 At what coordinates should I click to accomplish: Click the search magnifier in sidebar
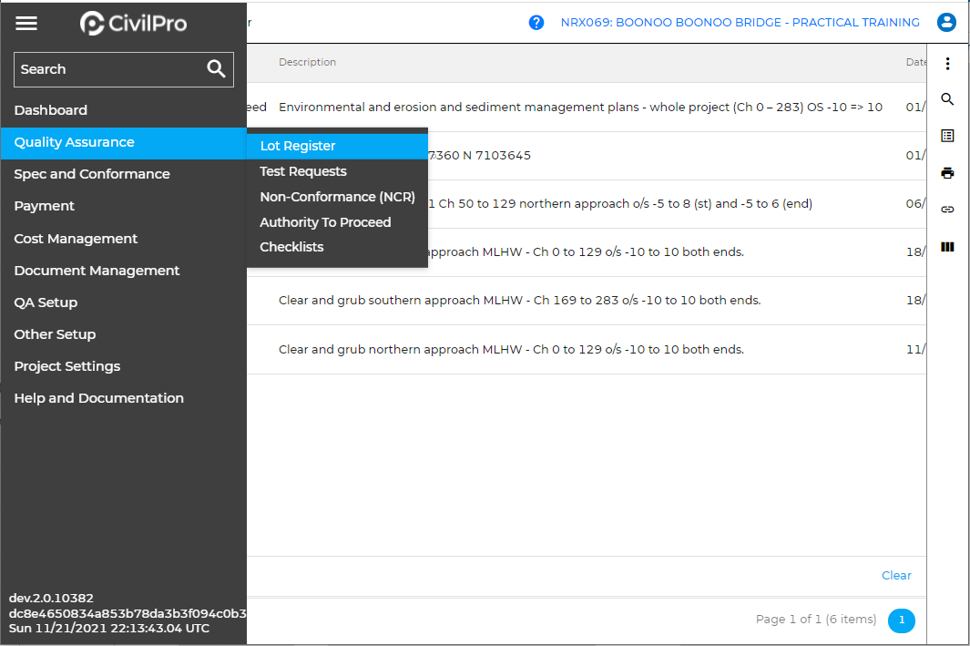click(216, 68)
